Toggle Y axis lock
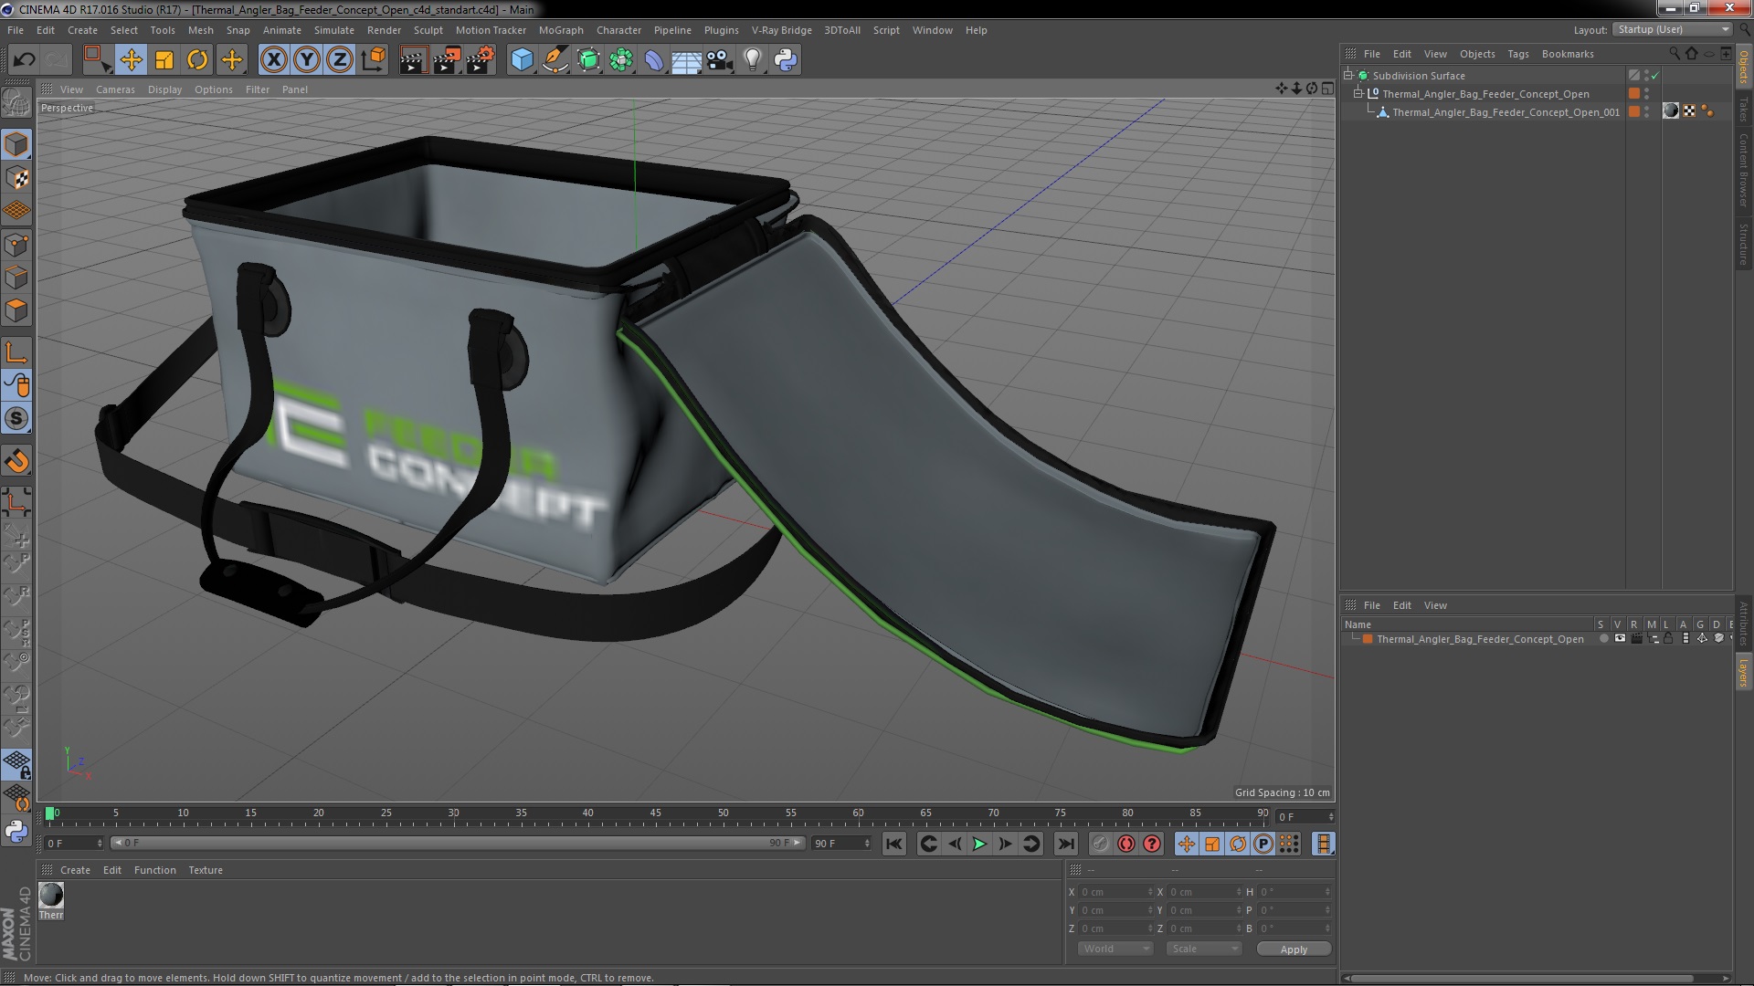Screen dimensions: 1754x986 [307, 60]
